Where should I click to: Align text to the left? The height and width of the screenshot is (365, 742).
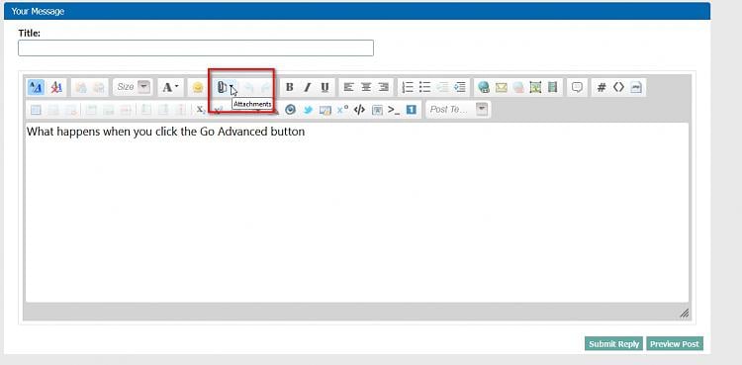click(349, 87)
